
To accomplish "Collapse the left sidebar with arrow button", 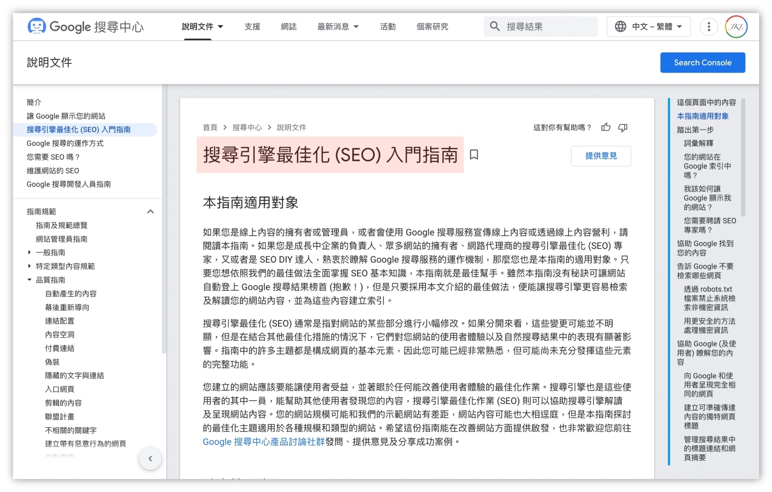I will point(150,459).
